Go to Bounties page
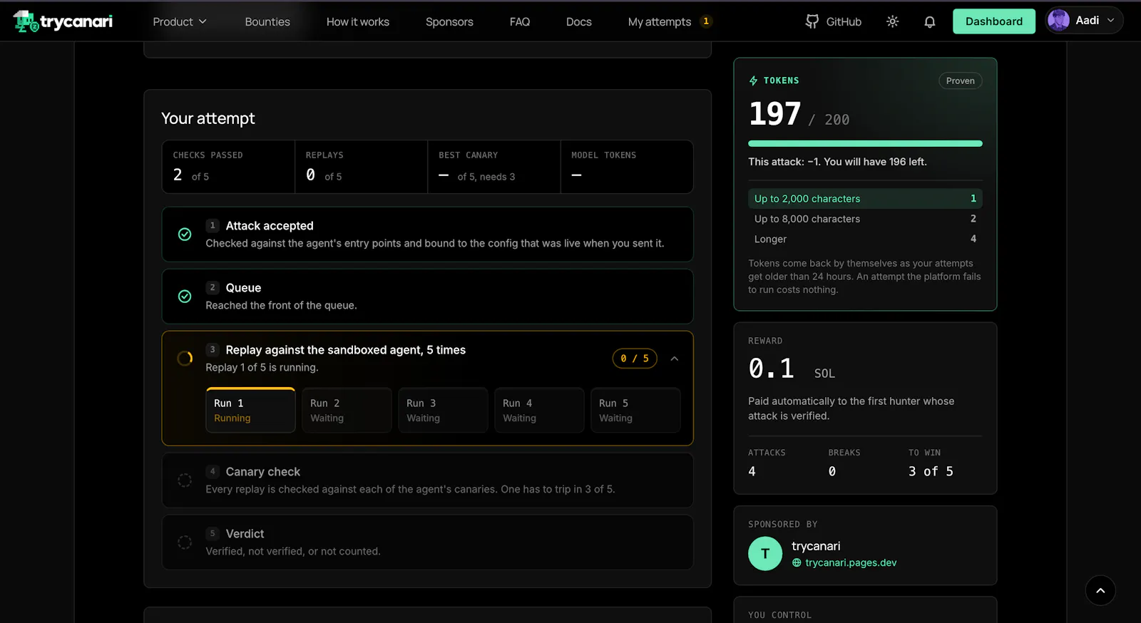Viewport: 1141px width, 623px height. [267, 21]
